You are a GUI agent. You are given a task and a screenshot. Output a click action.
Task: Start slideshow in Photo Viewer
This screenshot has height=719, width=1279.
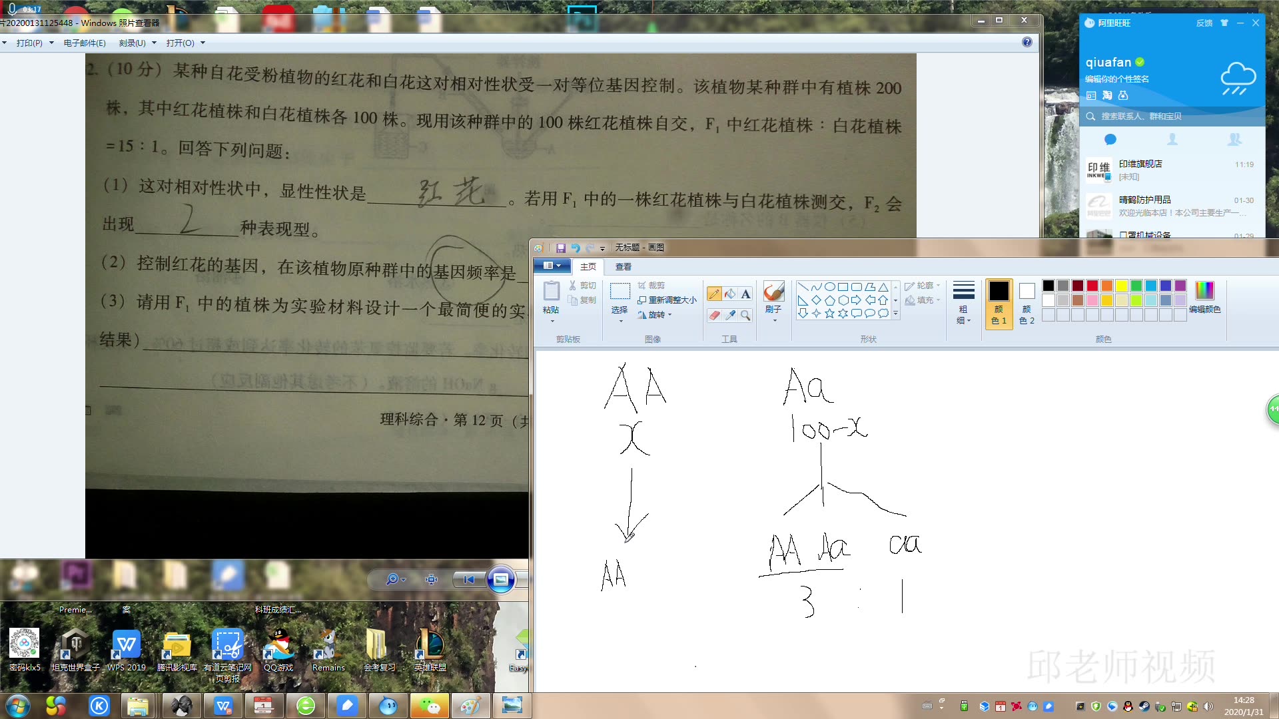[501, 579]
